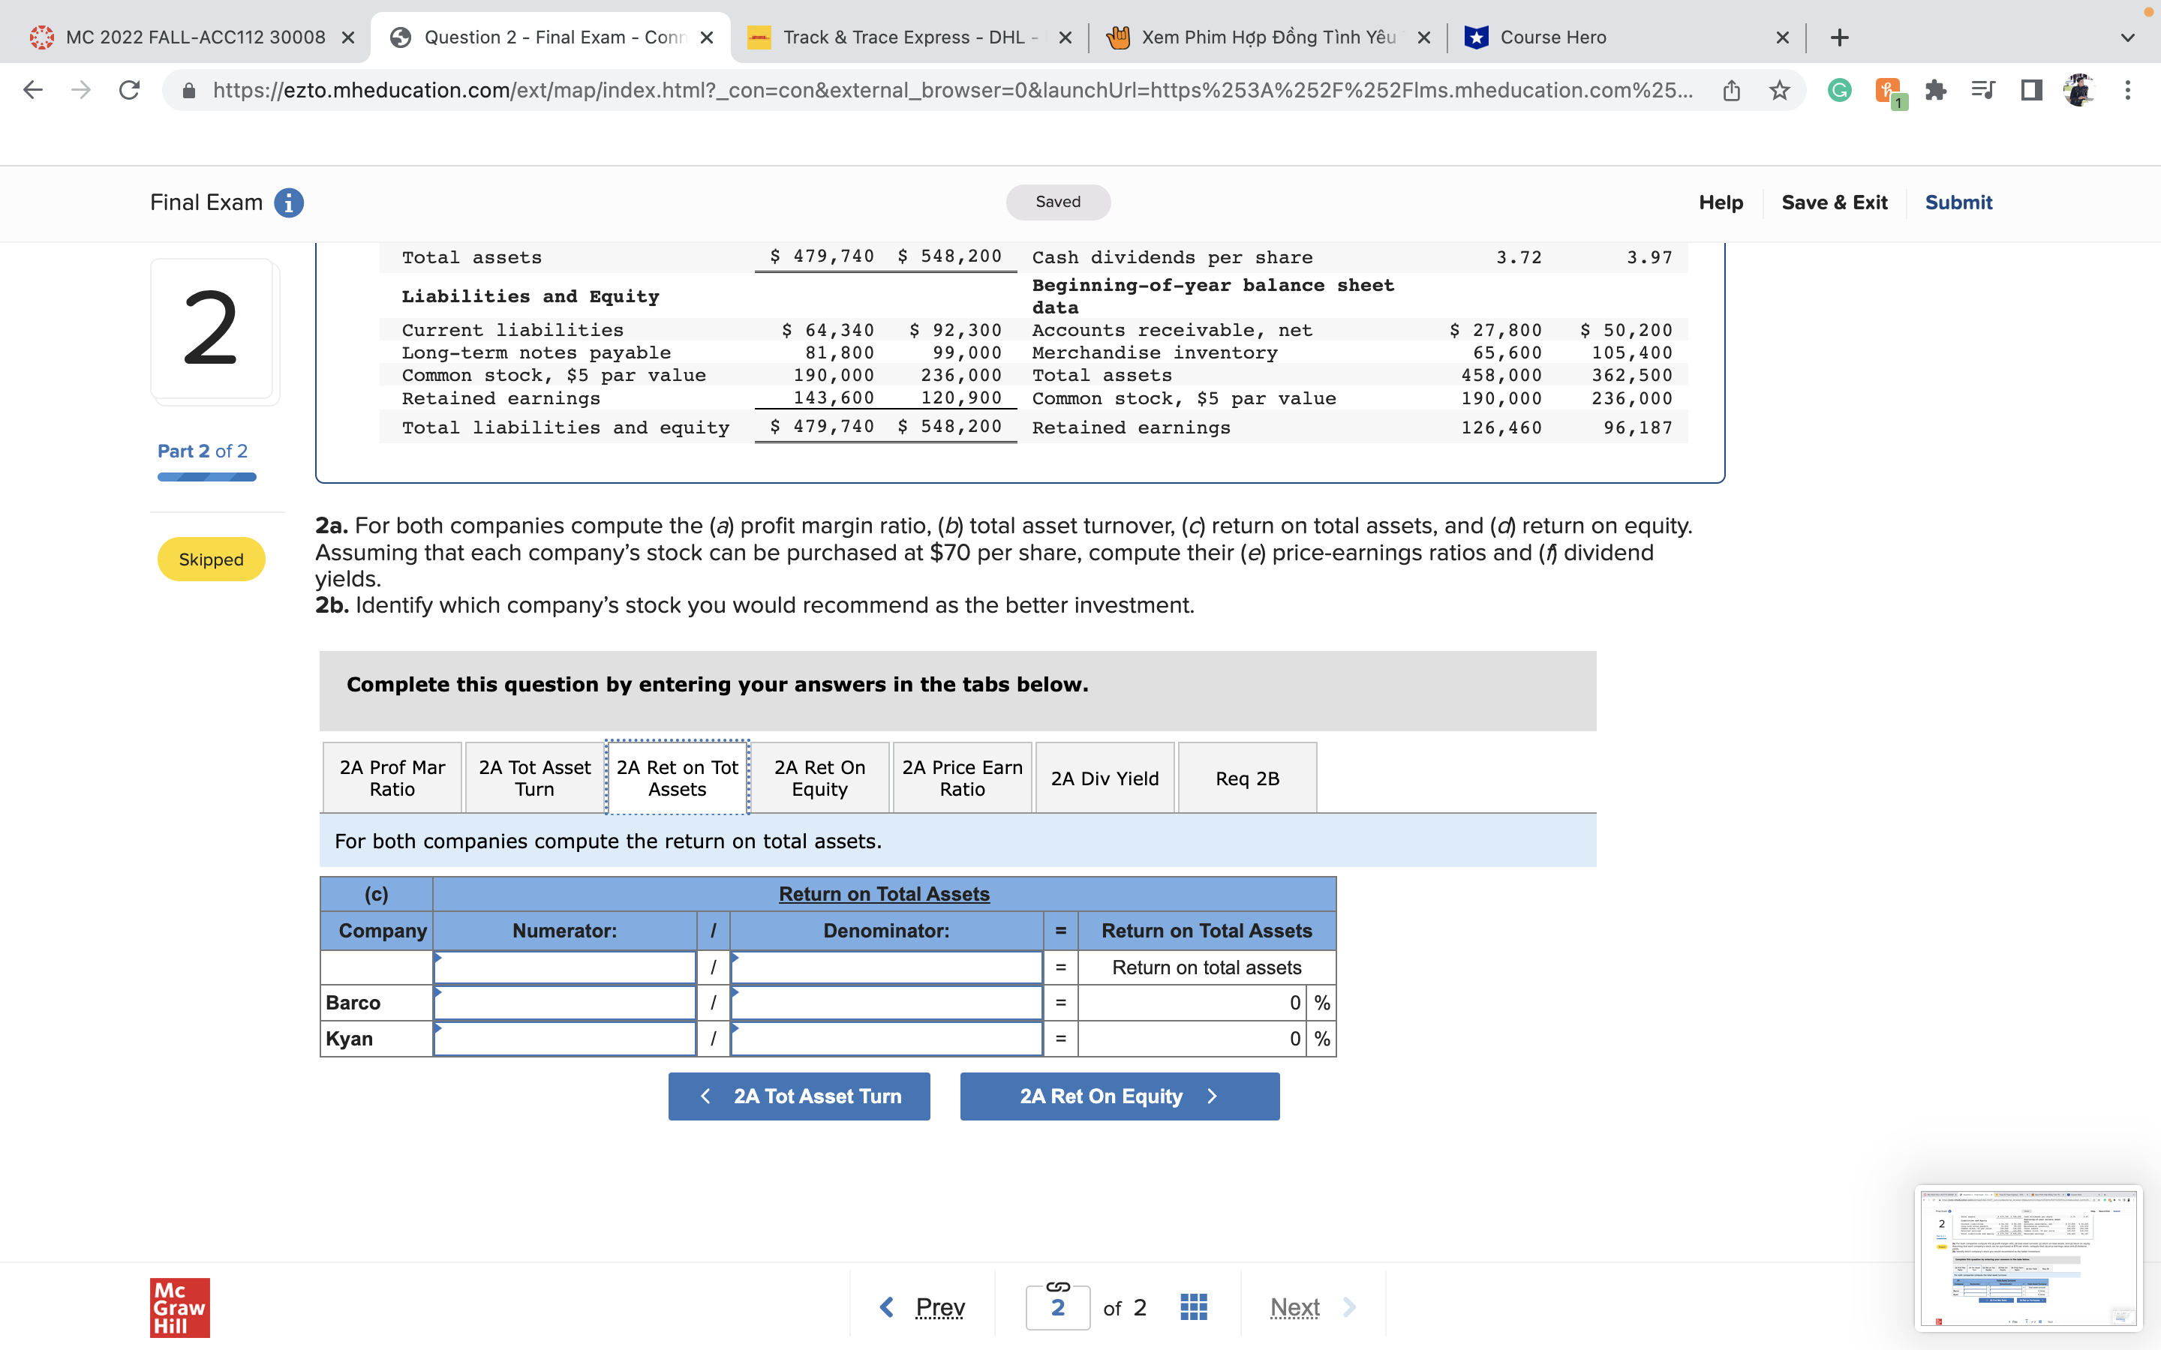Switch to 2A Prof Mar Ratio tab
This screenshot has width=2161, height=1350.
pos(392,778)
